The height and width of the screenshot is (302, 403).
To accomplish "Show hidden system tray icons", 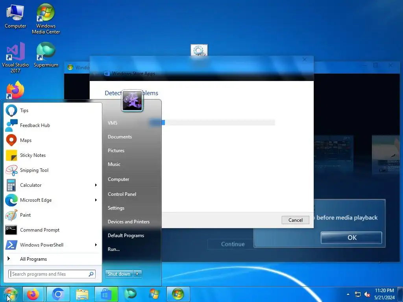I will [x=348, y=294].
